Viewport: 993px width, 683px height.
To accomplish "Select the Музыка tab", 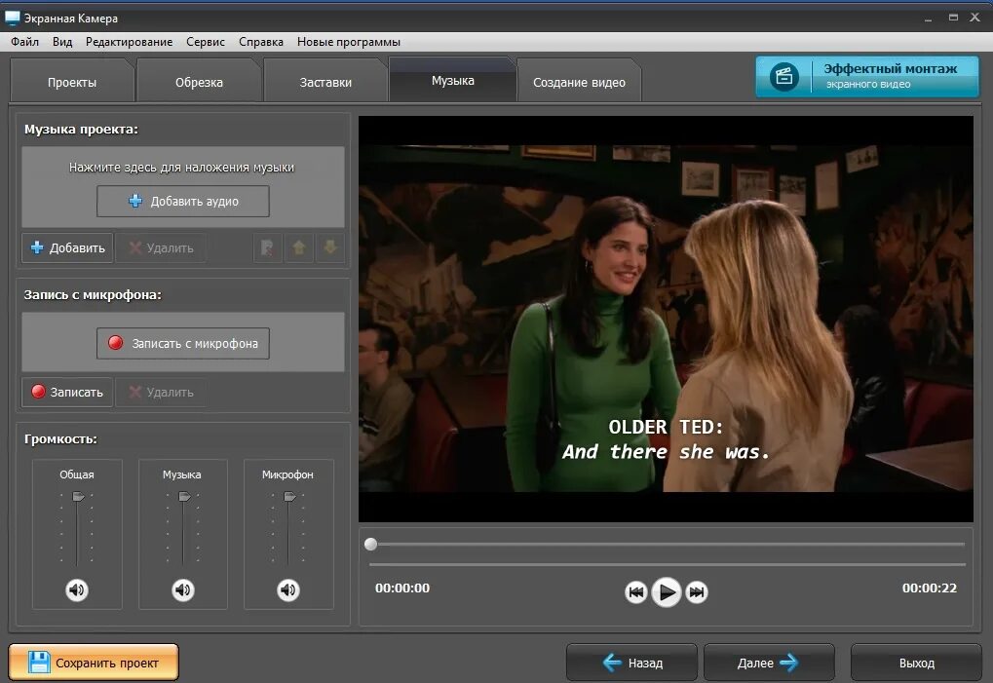I will [x=453, y=81].
